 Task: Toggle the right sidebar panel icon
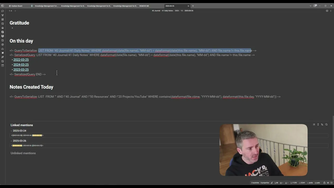(315, 6)
